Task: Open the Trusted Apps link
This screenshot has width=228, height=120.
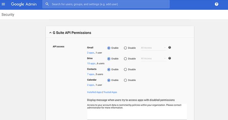Action: click(x=110, y=92)
